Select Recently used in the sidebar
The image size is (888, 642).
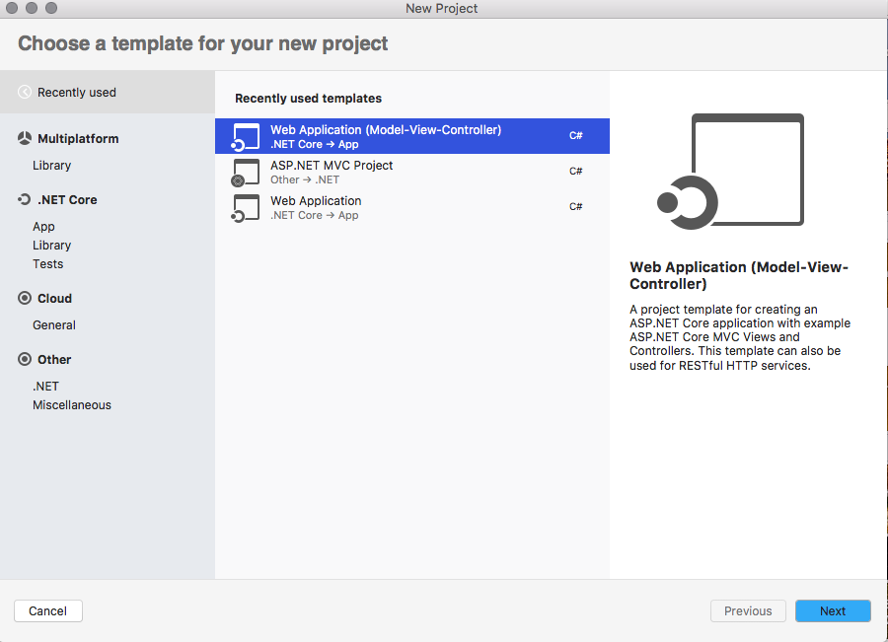[108, 92]
